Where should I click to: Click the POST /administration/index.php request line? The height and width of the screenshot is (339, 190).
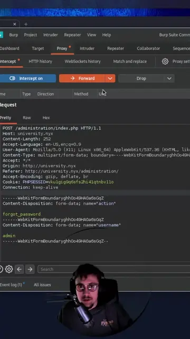click(52, 128)
